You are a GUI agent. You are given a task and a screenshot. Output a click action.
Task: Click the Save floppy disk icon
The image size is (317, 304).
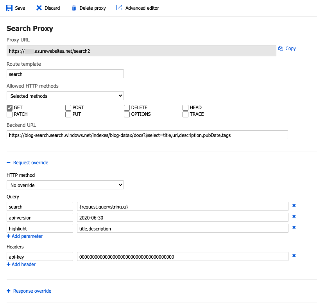9,8
